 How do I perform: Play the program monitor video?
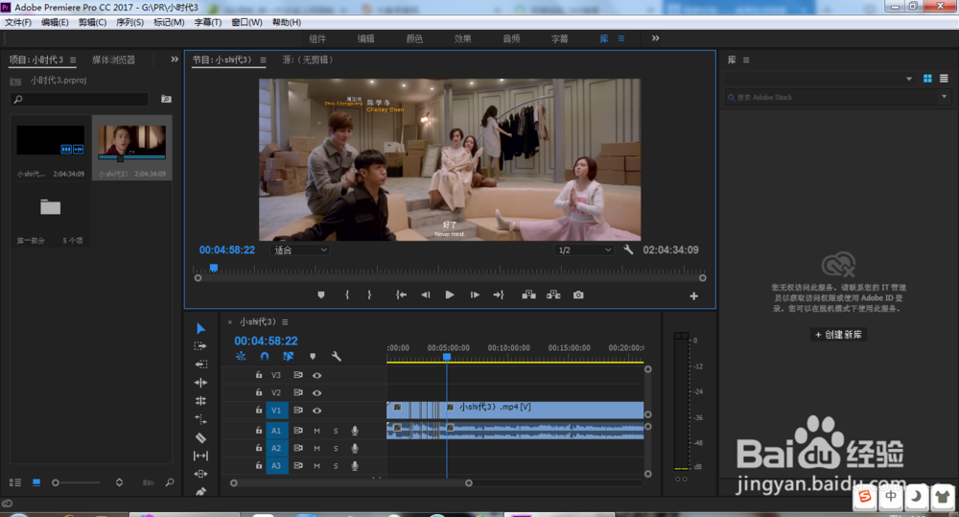[450, 294]
